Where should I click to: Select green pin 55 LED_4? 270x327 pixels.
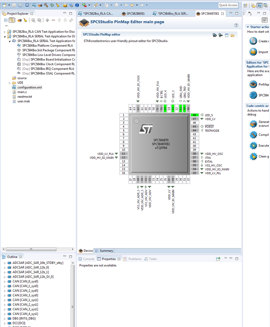pyautogui.click(x=165, y=108)
